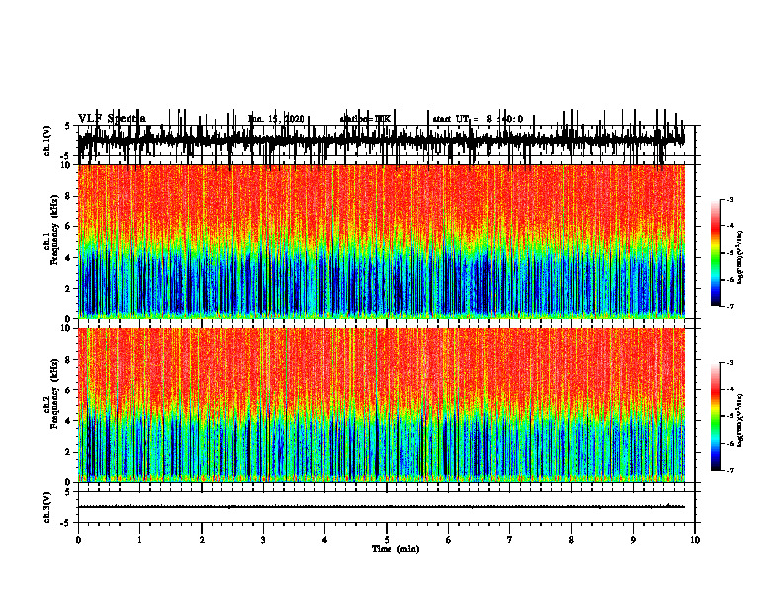This screenshot has width=783, height=605.
Task: Click time axis tick label 9
Action: coord(633,540)
